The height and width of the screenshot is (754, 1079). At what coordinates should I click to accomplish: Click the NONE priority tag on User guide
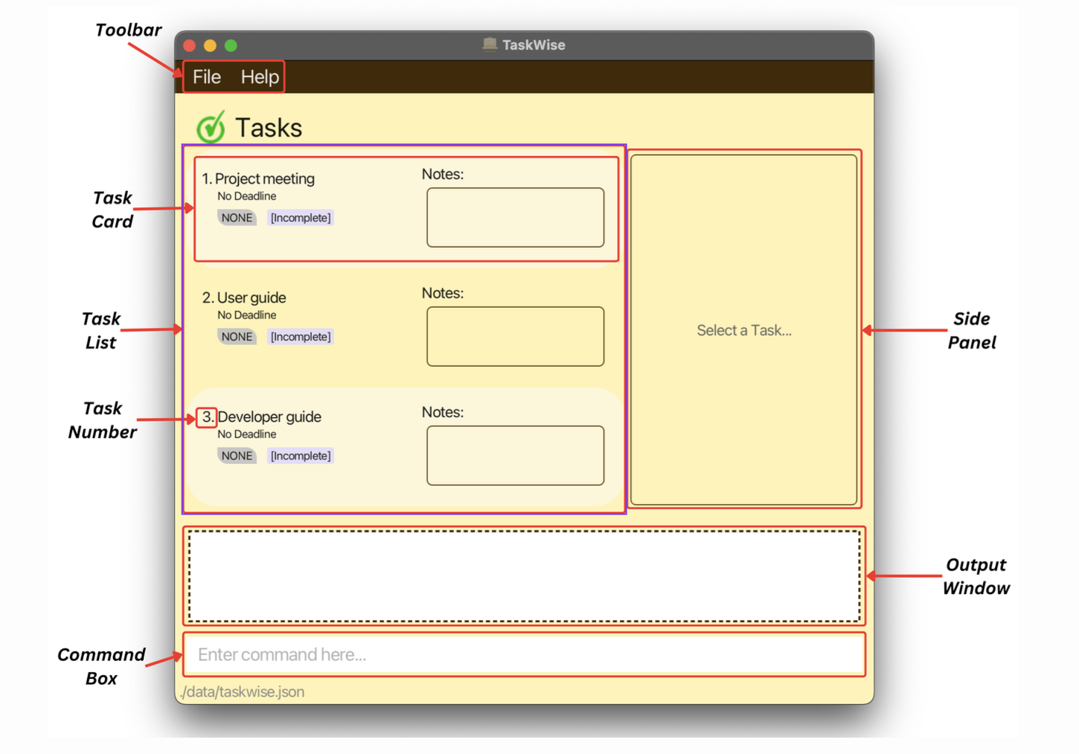tap(237, 337)
